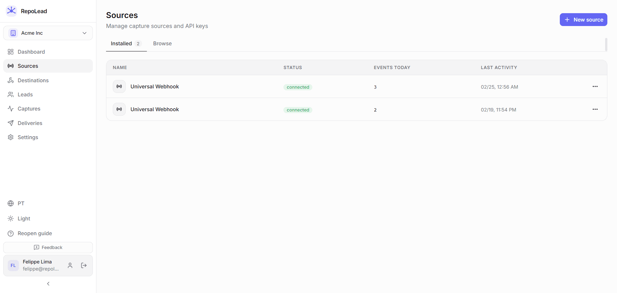Collapse the sidebar with the chevron

click(x=48, y=284)
